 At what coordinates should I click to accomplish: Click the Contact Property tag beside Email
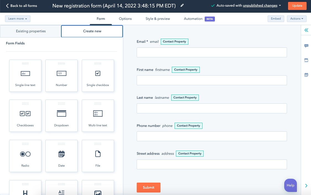point(174,42)
